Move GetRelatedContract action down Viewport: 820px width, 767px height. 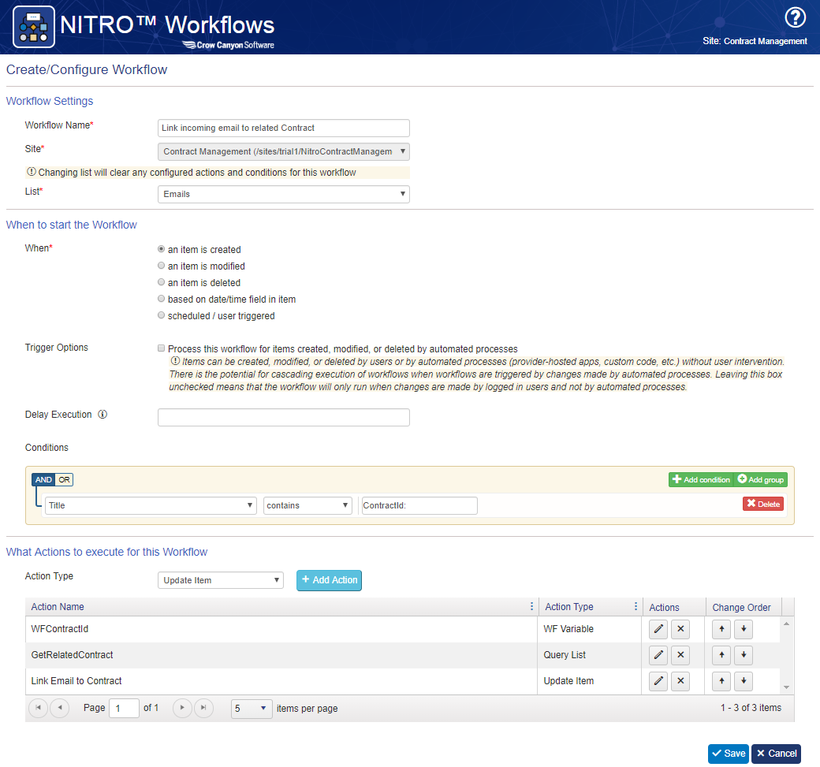click(x=743, y=654)
